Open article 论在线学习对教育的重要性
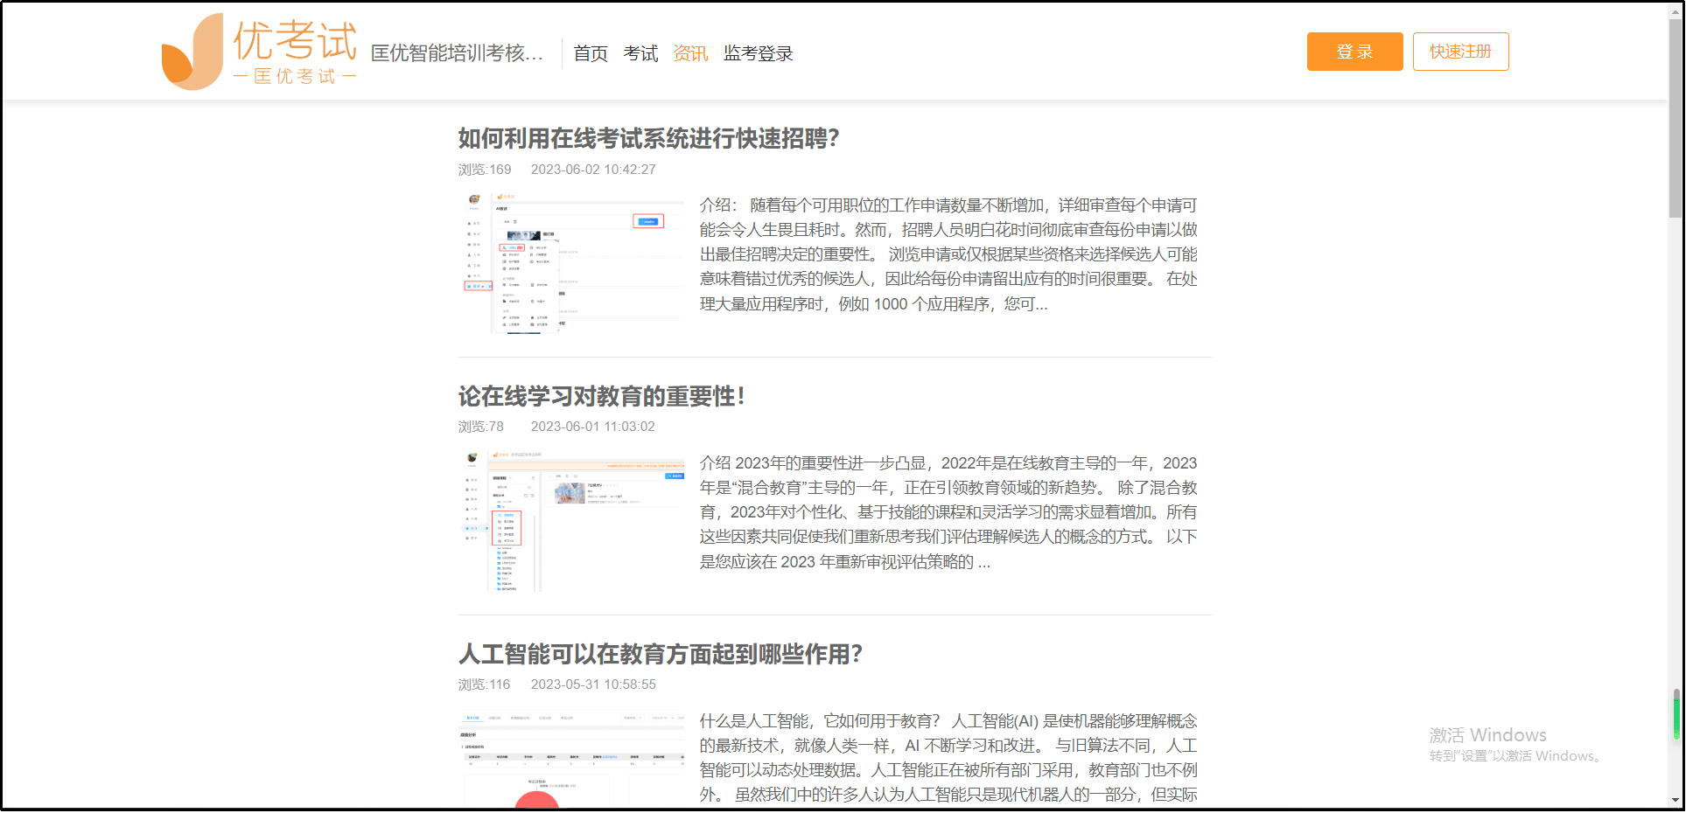 coord(601,396)
